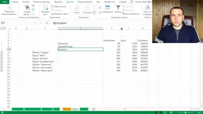Click Обновить все refresh icon
This screenshot has width=203, height=114.
(46, 8)
